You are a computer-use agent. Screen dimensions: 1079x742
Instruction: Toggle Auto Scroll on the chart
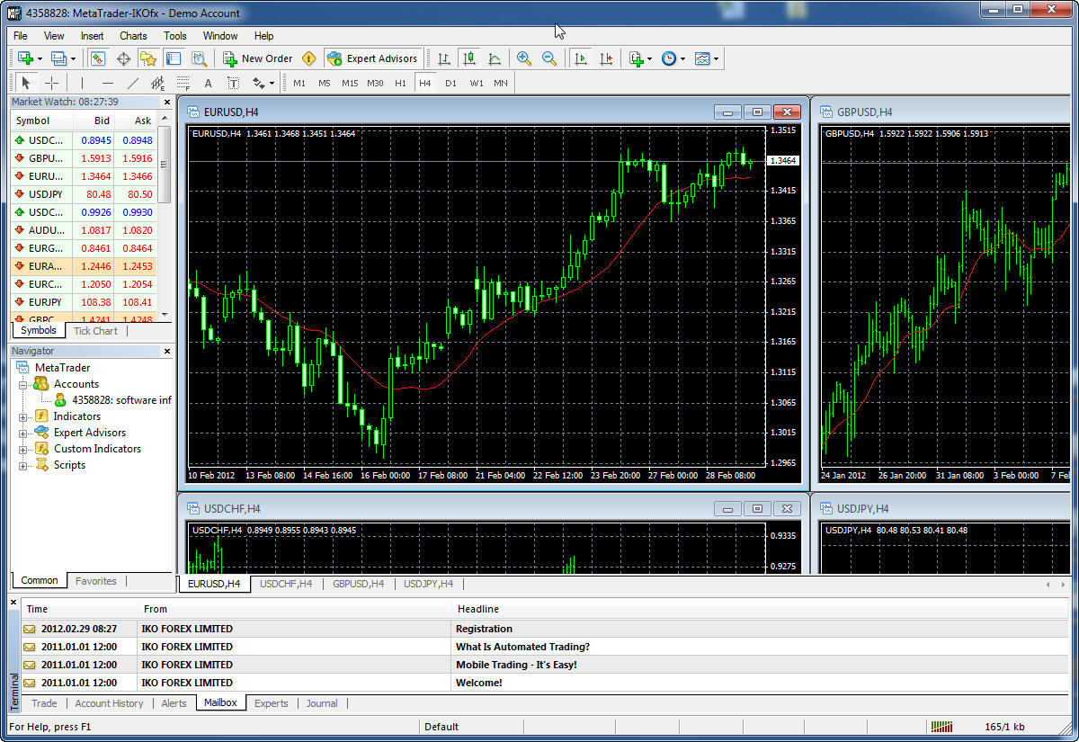(x=580, y=58)
